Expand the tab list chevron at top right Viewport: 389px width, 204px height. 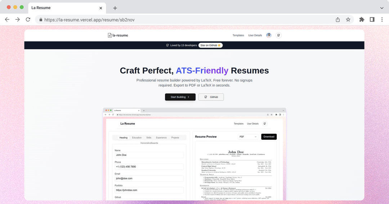pos(381,8)
